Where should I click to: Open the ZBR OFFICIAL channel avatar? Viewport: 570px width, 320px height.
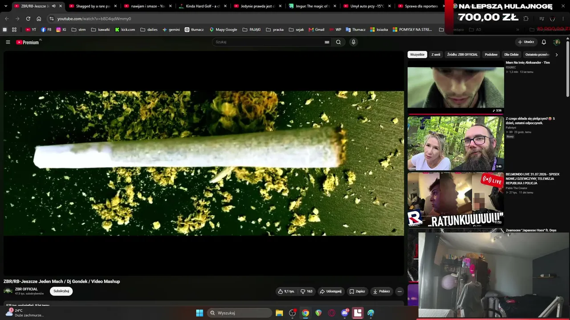click(x=8, y=291)
